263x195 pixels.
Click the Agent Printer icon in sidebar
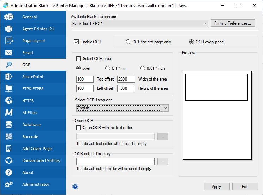pos(9,29)
